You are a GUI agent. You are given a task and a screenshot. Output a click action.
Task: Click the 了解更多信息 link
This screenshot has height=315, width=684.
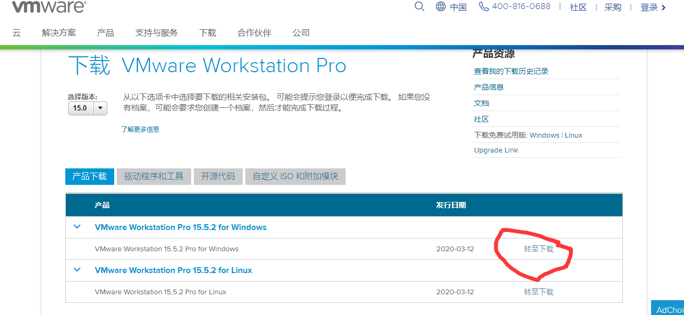pos(140,129)
